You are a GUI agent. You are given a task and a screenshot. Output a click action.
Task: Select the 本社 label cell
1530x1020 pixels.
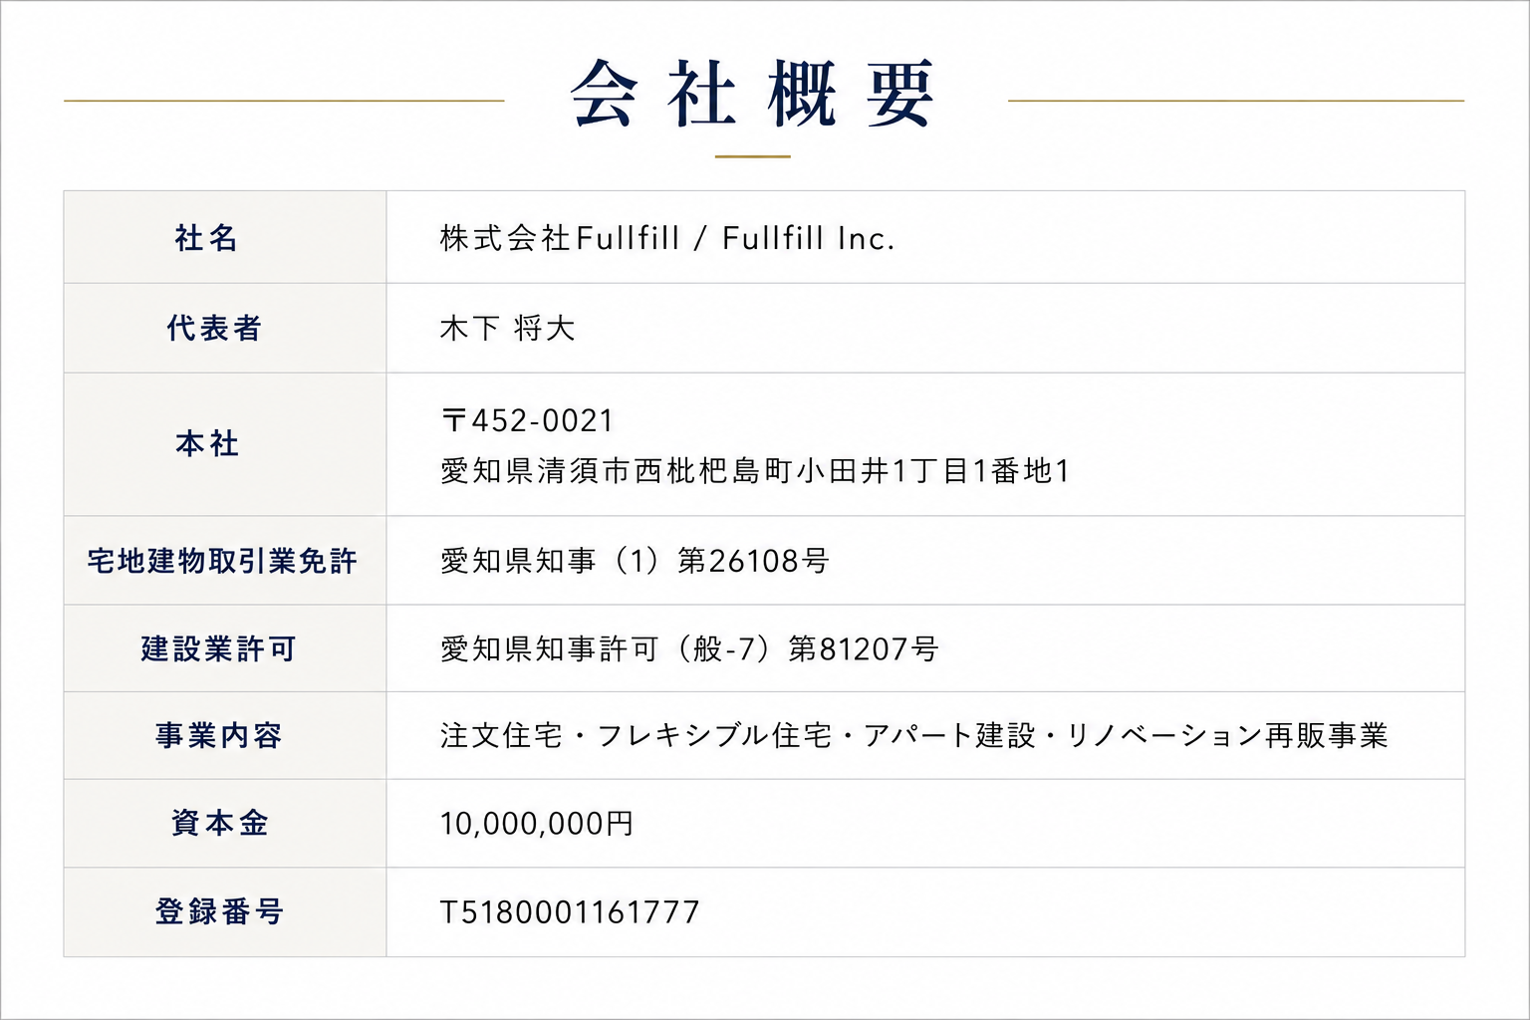coord(225,444)
